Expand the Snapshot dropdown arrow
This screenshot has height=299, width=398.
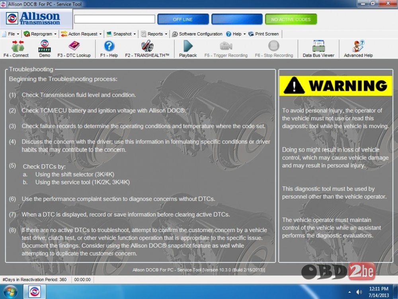click(x=135, y=34)
